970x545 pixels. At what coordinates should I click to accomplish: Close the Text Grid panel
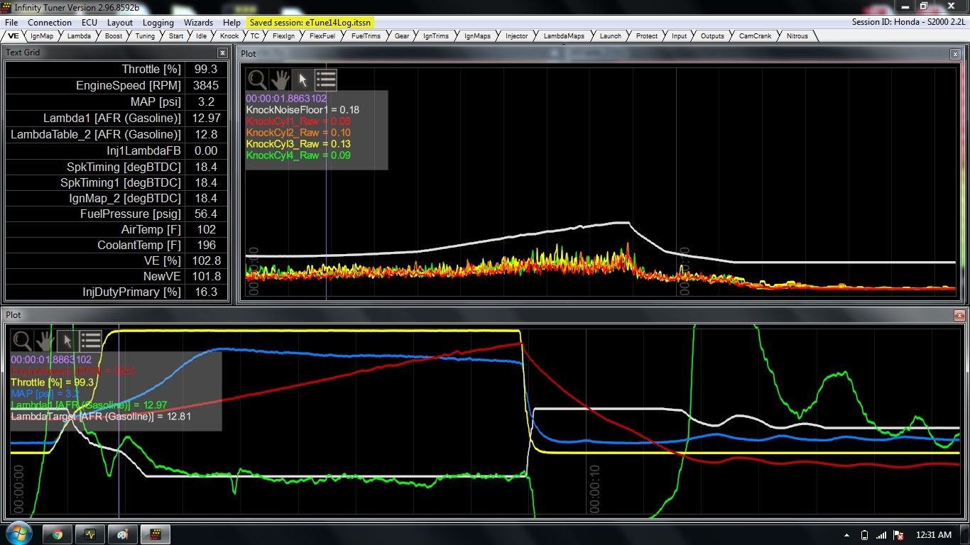(222, 53)
